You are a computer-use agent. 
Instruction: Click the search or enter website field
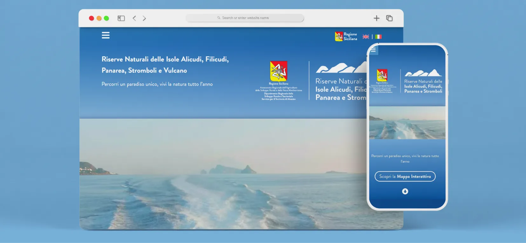pyautogui.click(x=245, y=18)
